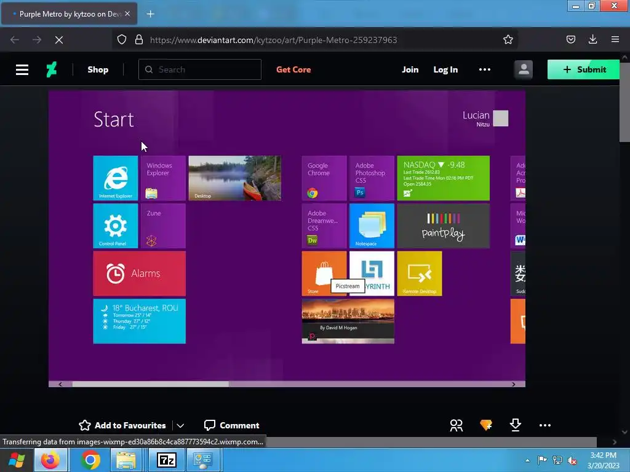Click the award badge diamond icon

[x=486, y=425]
